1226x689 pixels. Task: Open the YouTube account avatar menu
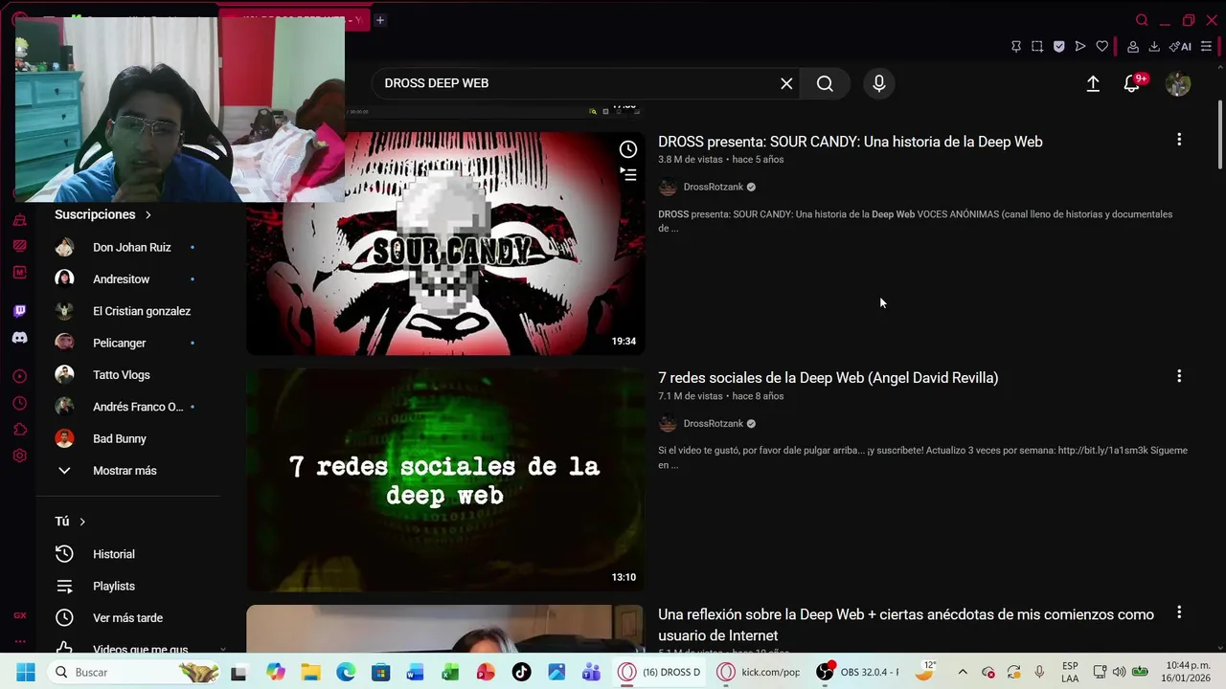(1178, 83)
